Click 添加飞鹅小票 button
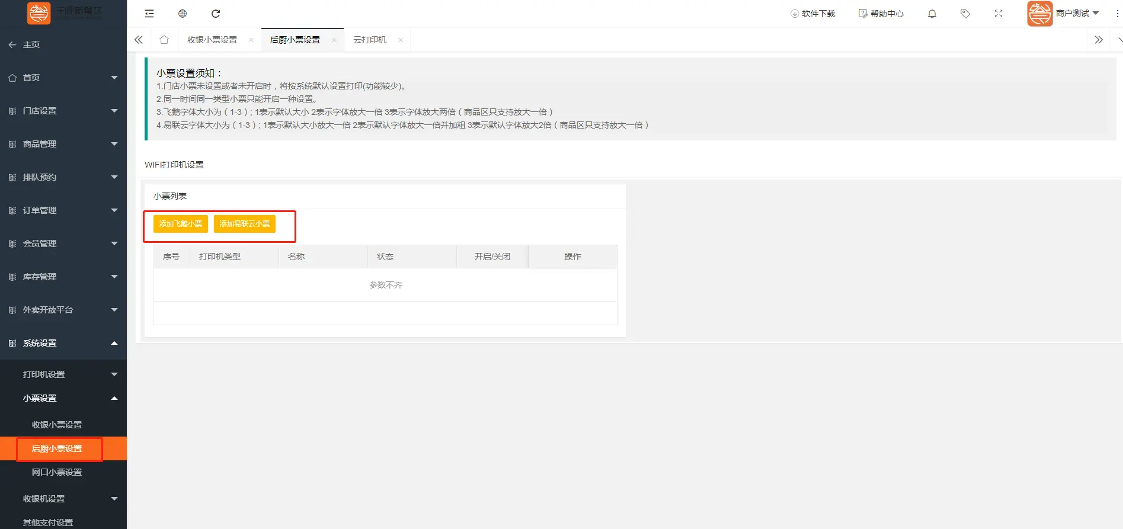The height and width of the screenshot is (529, 1123). click(181, 224)
